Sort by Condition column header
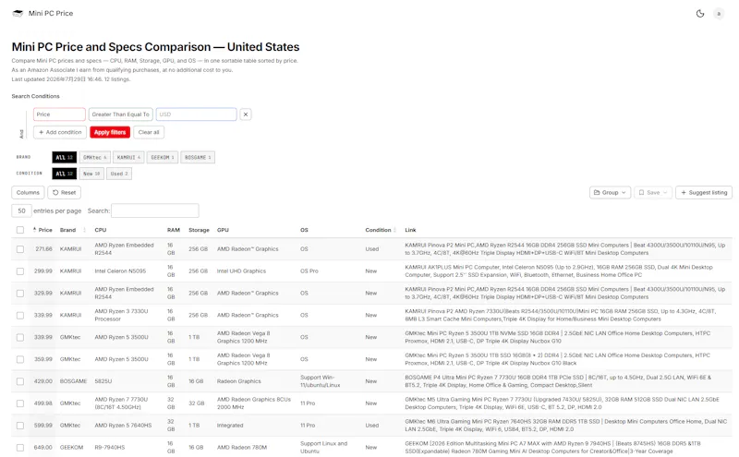The image size is (739, 457). pyautogui.click(x=378, y=230)
